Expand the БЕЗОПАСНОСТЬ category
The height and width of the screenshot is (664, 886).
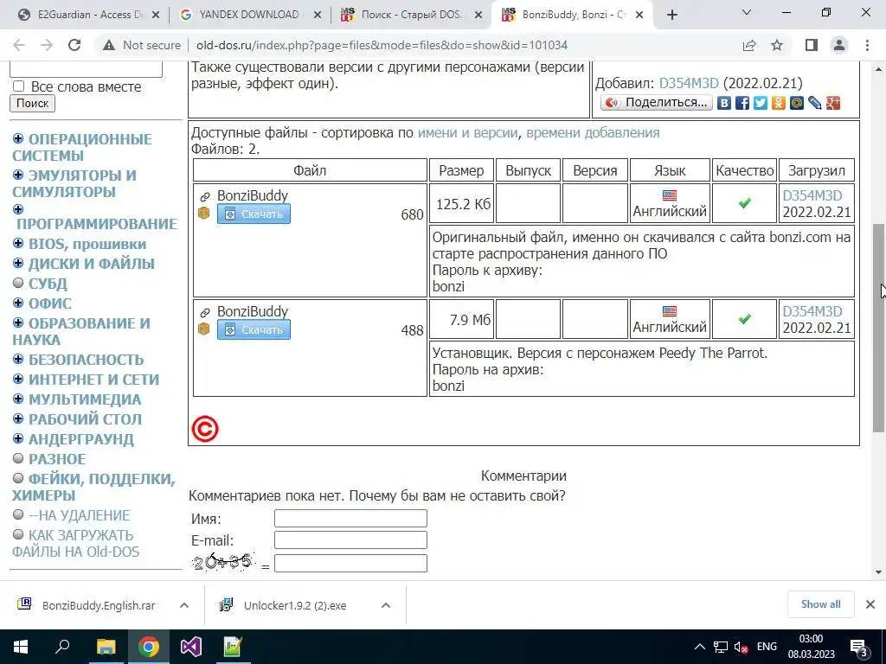18,359
